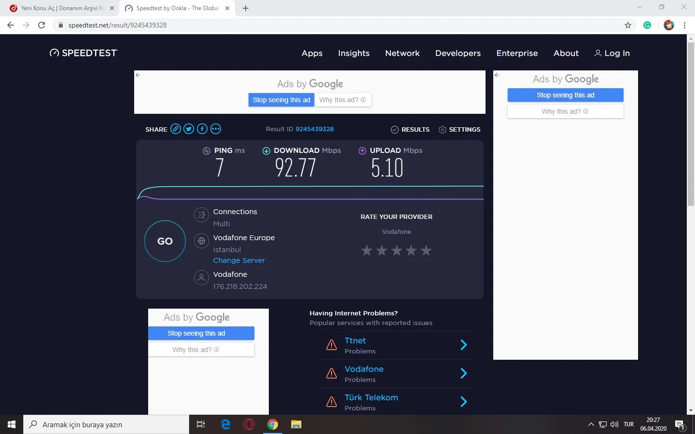
Task: Copy the result link via share icon
Action: (176, 129)
